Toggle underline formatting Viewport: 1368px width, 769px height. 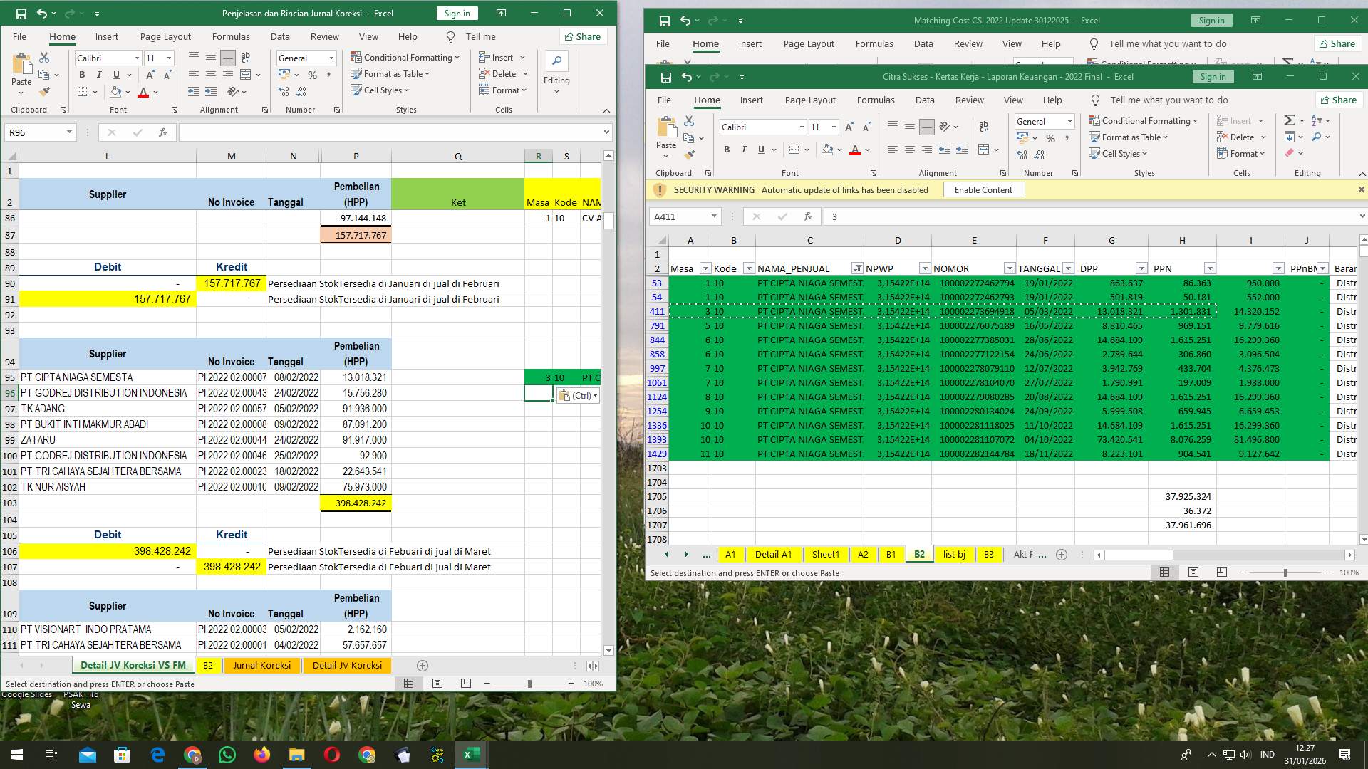coord(760,150)
